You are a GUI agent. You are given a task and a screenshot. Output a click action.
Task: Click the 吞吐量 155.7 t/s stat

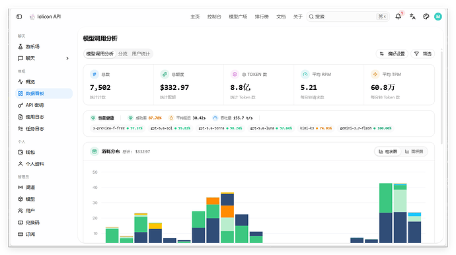(x=233, y=118)
